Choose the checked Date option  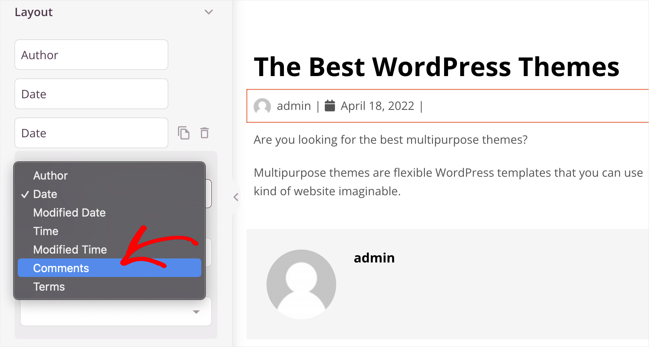pyautogui.click(x=110, y=194)
